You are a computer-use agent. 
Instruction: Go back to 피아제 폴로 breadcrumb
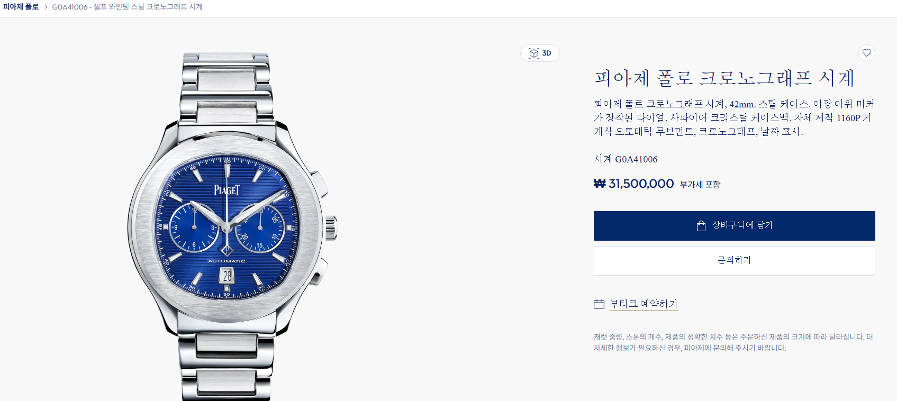coord(21,7)
